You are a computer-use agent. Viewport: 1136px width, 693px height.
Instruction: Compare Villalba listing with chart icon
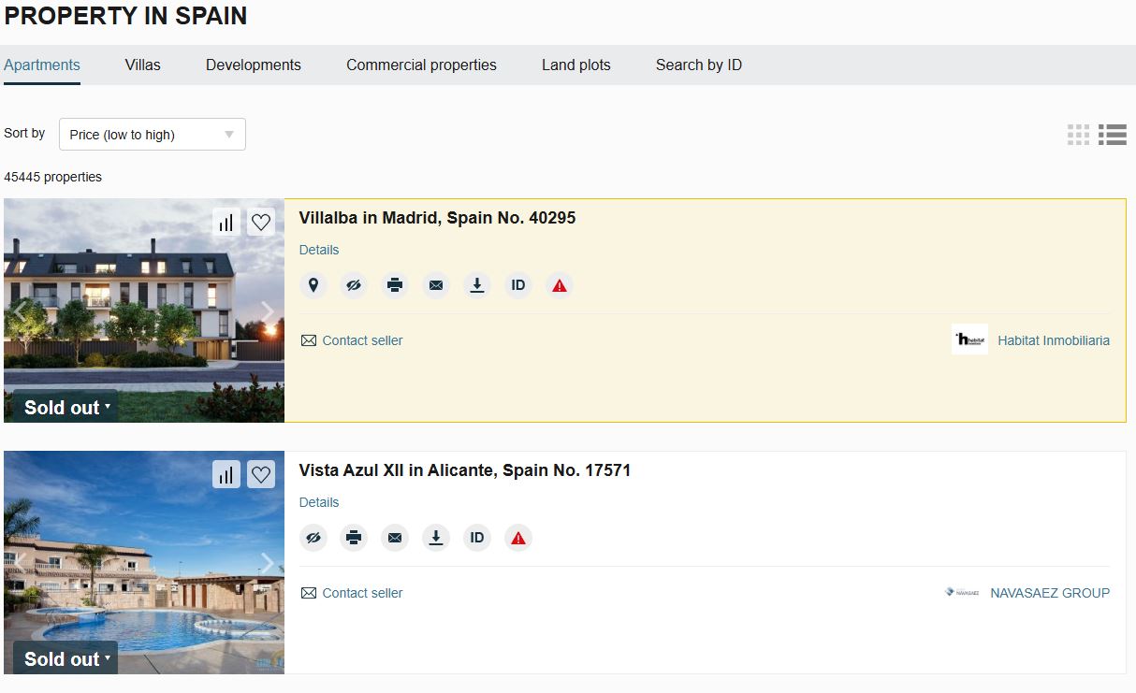[226, 223]
